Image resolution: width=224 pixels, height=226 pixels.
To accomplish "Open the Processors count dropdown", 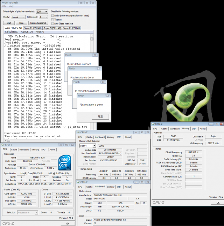I will pyautogui.click(x=43, y=17).
